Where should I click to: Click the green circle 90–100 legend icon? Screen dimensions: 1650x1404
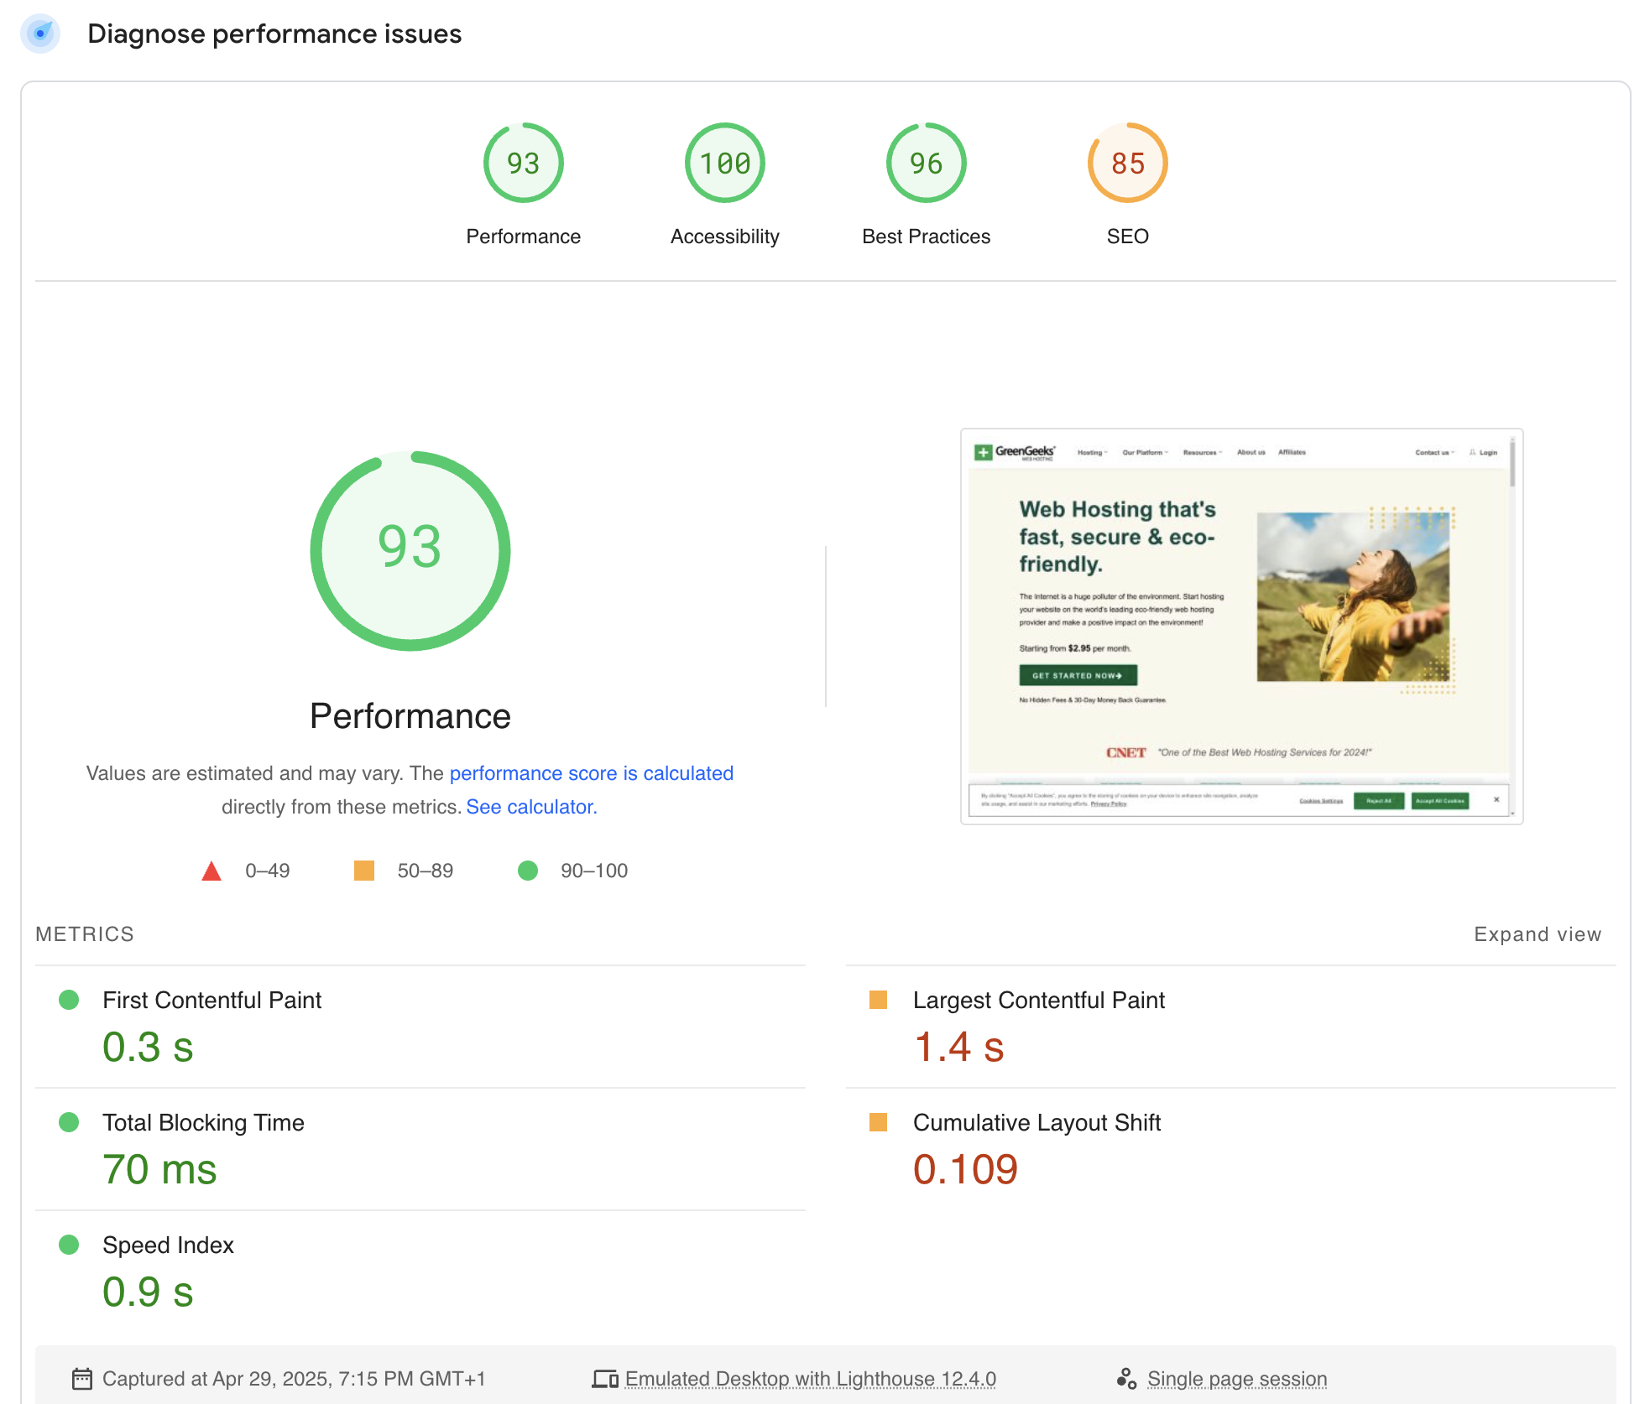tap(528, 871)
